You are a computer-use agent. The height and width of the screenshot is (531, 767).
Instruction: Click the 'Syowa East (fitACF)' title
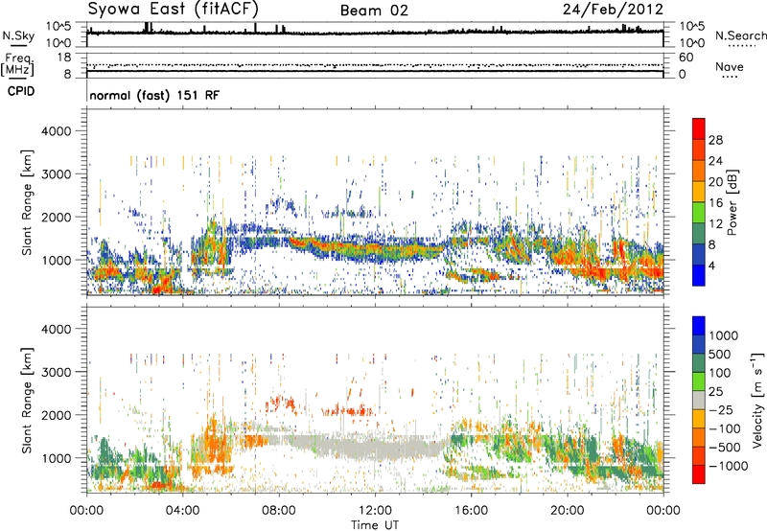pyautogui.click(x=173, y=10)
